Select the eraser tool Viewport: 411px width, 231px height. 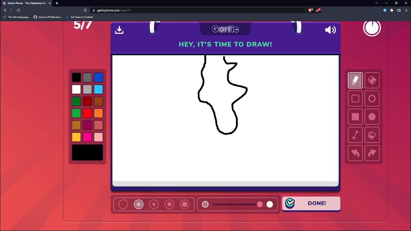click(x=372, y=80)
